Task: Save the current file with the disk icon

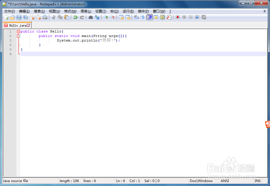Action: (x=19, y=17)
